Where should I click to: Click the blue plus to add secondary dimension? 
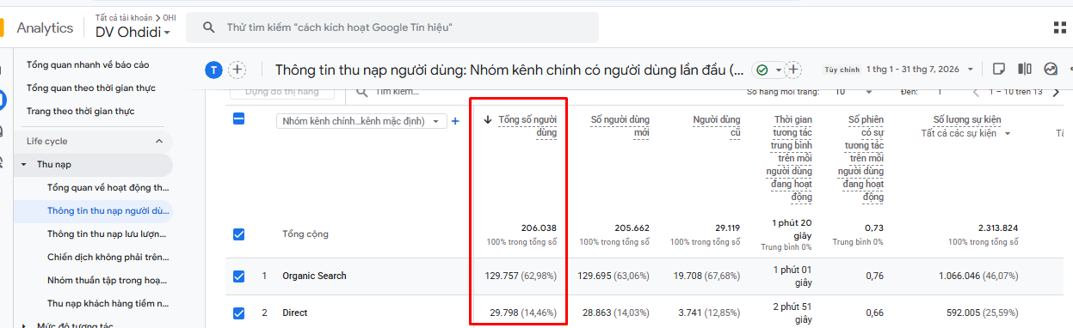coord(455,121)
